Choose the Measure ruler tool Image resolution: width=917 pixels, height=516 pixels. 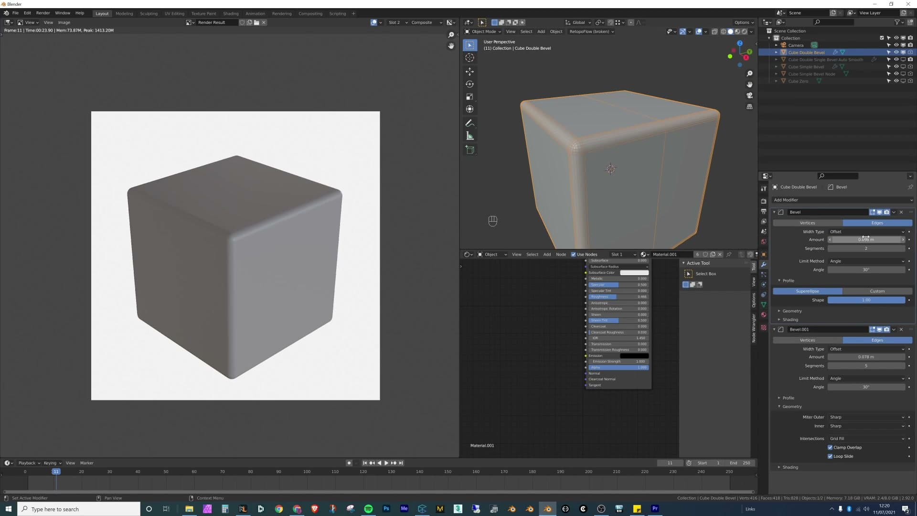click(470, 136)
